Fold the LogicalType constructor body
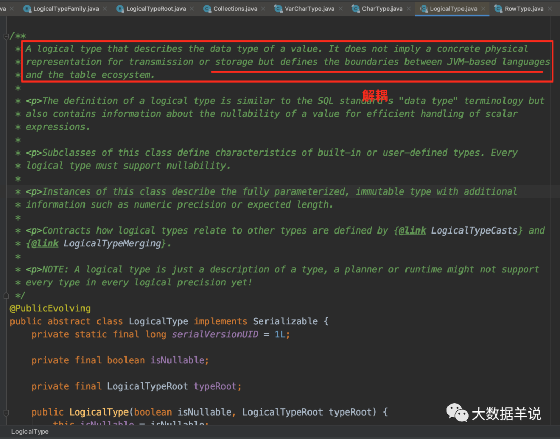This screenshot has width=560, height=439. pyautogui.click(x=6, y=413)
